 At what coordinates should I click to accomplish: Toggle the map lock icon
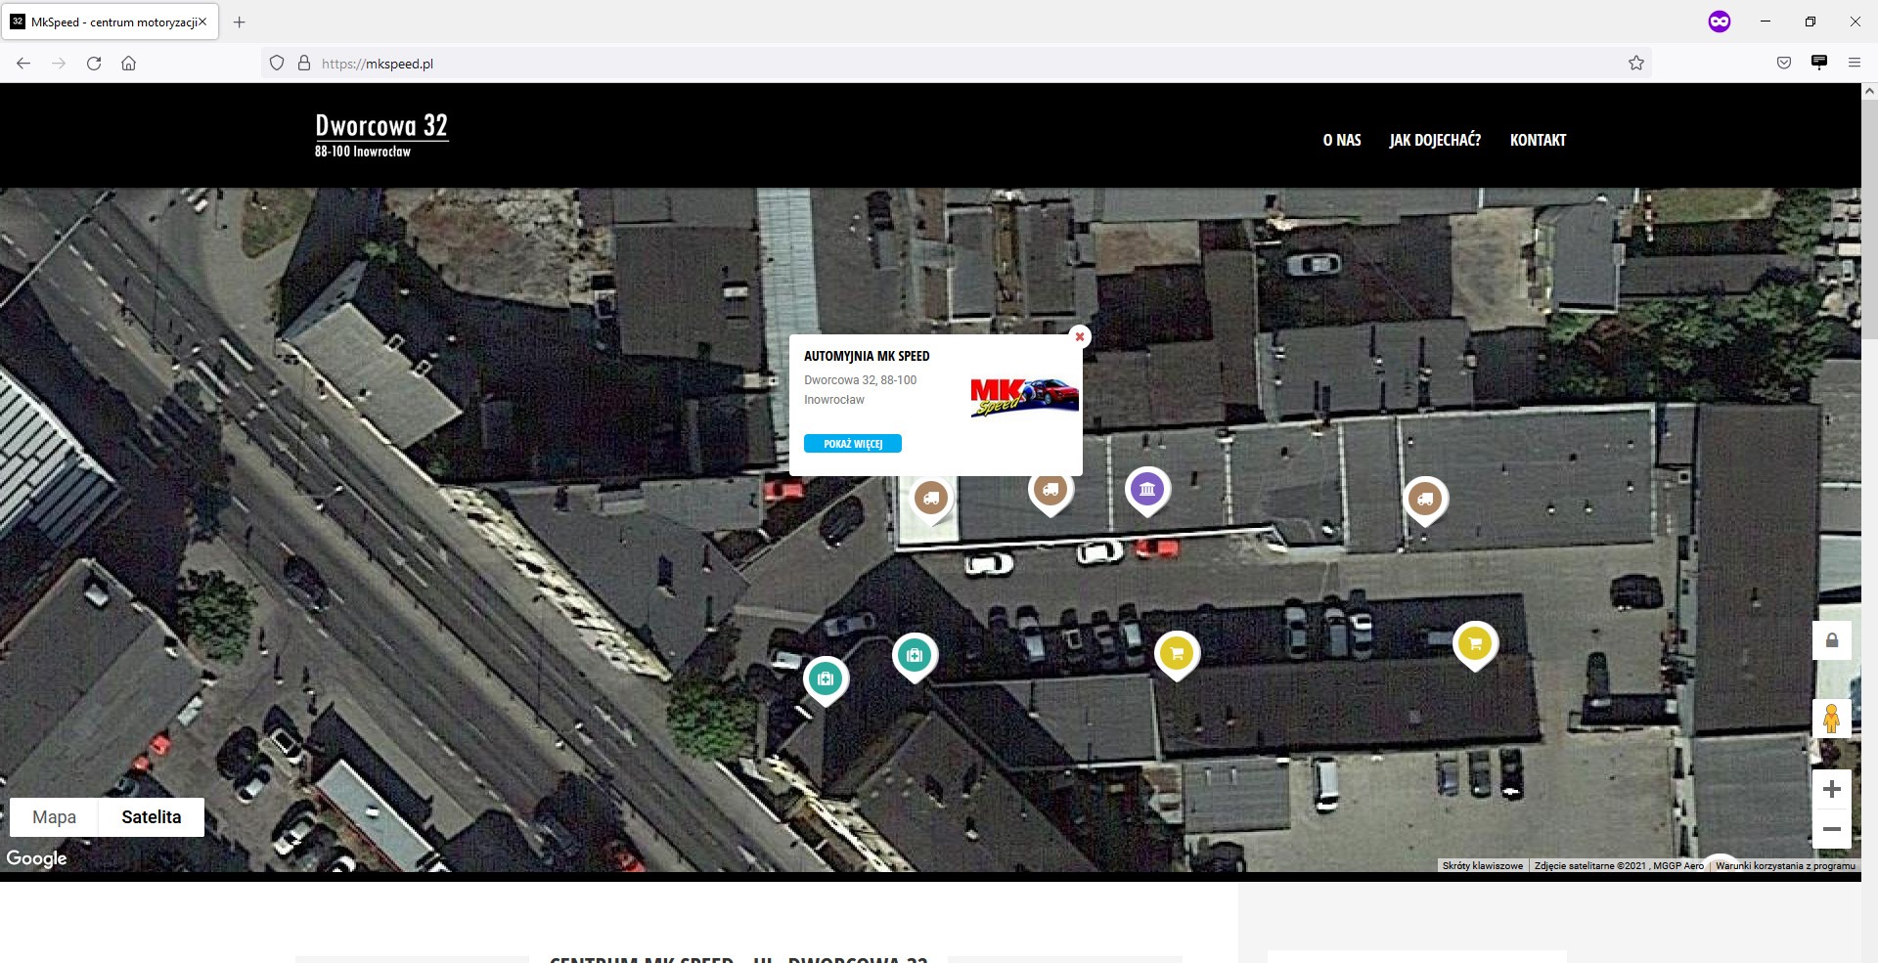click(x=1834, y=639)
